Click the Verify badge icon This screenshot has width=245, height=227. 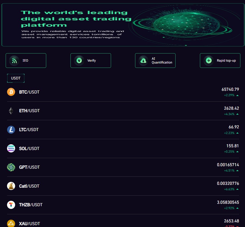click(x=79, y=61)
